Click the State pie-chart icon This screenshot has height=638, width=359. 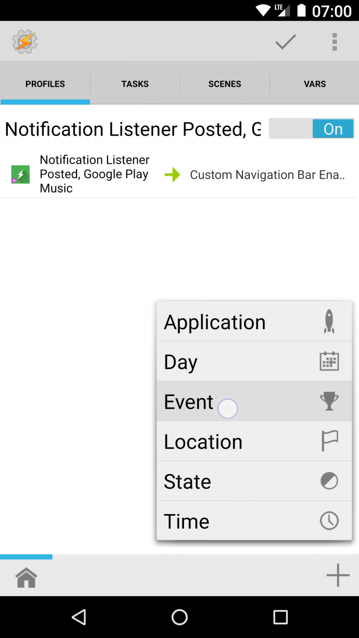pyautogui.click(x=329, y=481)
